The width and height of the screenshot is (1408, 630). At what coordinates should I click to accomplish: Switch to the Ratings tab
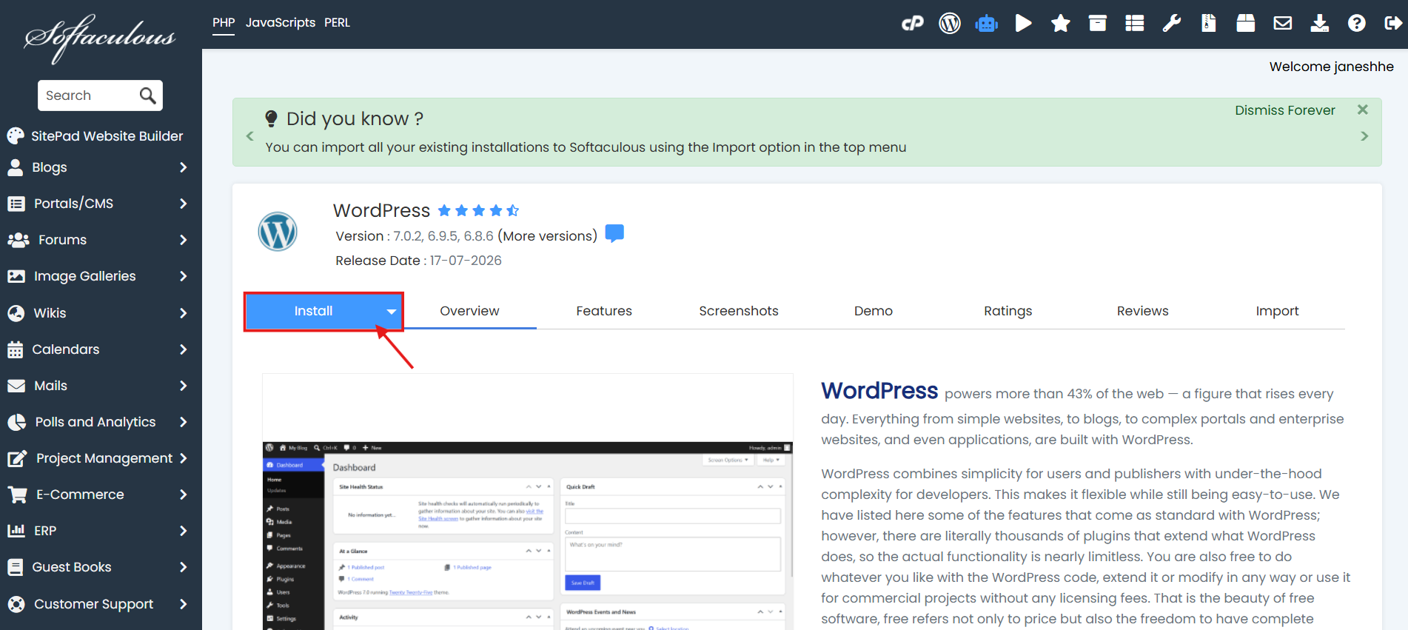(x=1008, y=311)
